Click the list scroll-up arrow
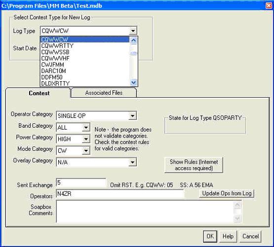This screenshot has width=274, height=247. (x=133, y=40)
